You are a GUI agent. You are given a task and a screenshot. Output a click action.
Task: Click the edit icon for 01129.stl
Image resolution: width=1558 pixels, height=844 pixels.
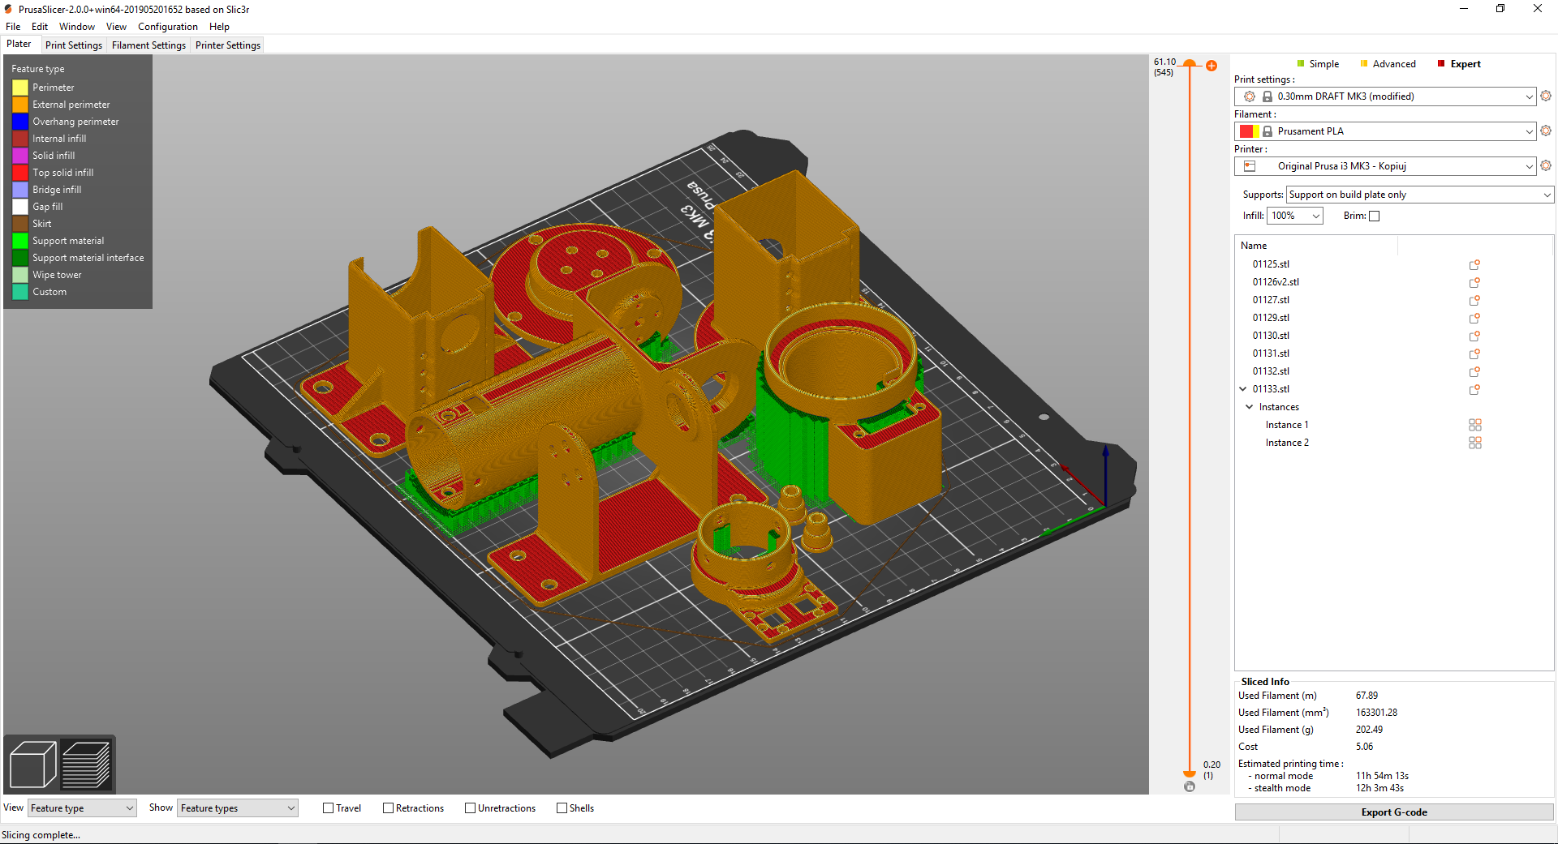[1474, 319]
